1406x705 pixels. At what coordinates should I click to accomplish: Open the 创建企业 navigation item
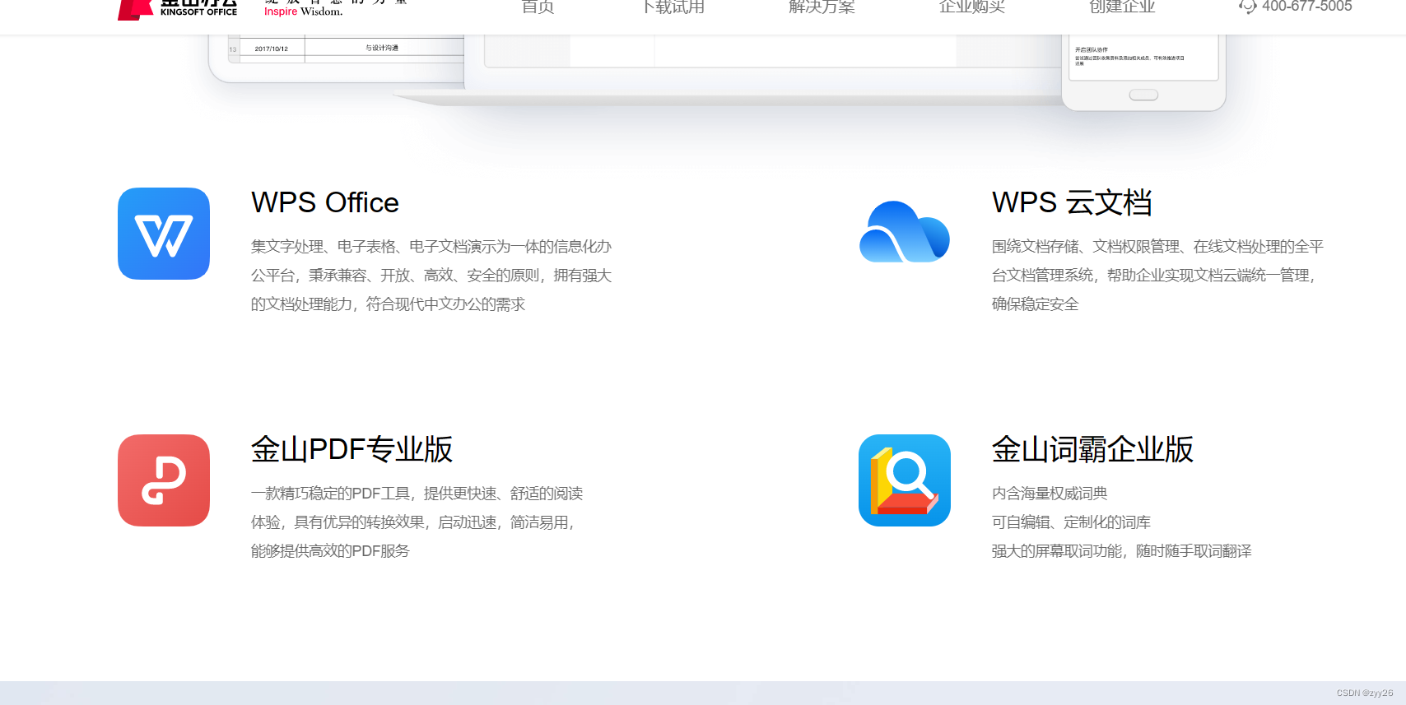tap(1122, 7)
